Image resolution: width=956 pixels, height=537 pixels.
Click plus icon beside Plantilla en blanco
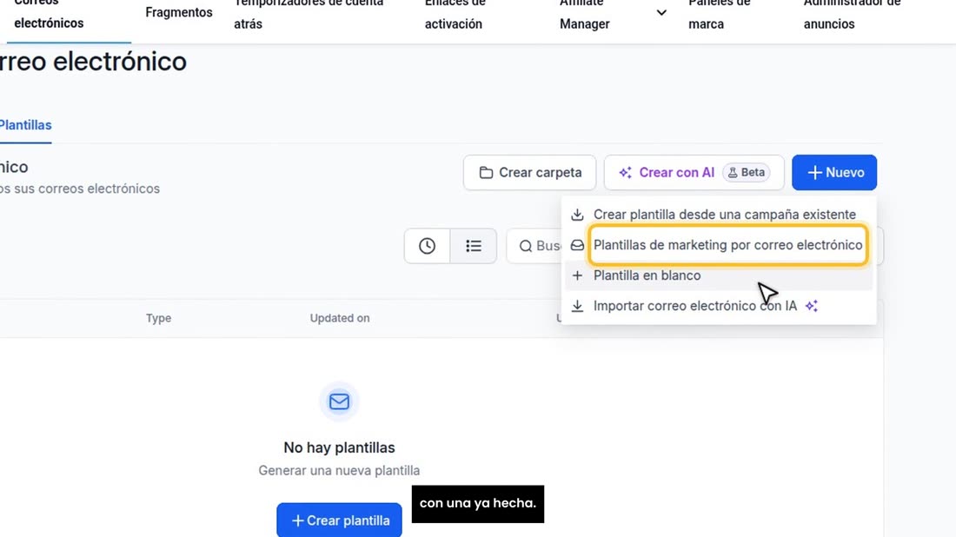(577, 275)
